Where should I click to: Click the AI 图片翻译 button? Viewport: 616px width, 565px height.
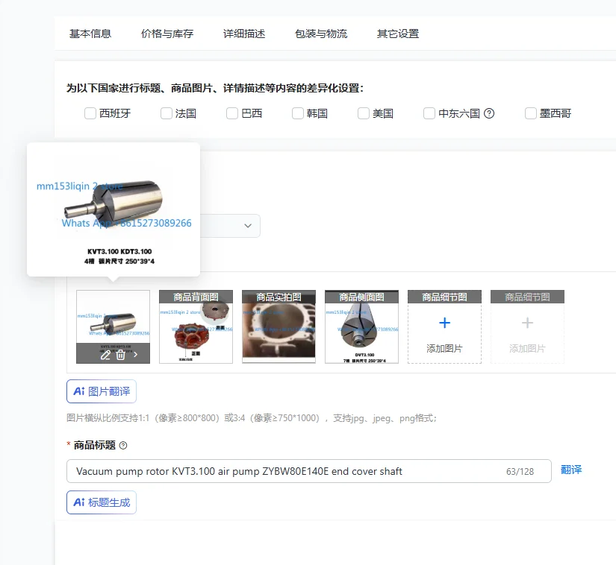(102, 391)
